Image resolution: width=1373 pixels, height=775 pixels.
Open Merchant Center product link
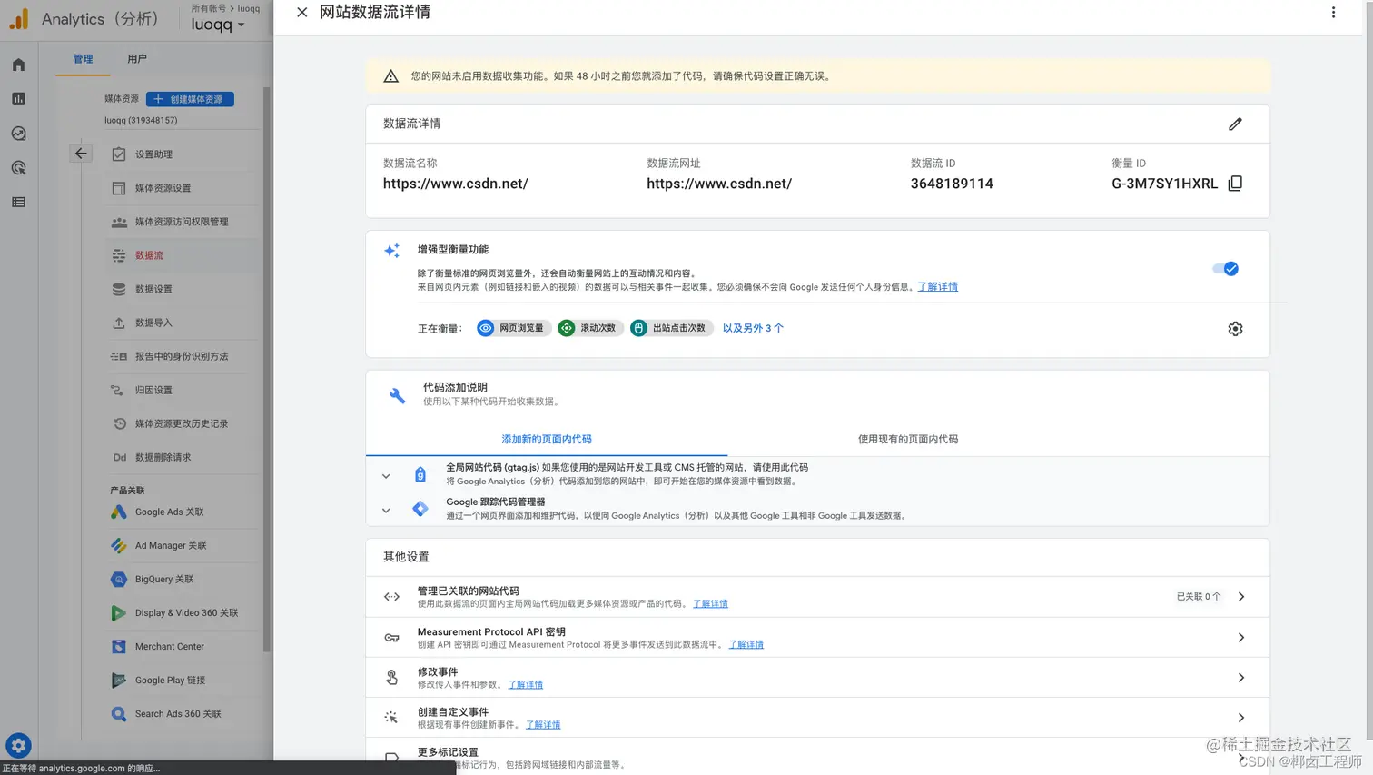click(182, 646)
